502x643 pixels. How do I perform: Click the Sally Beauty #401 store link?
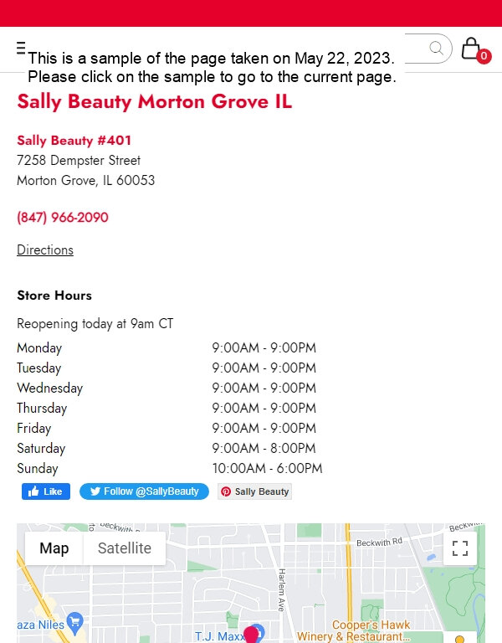tap(74, 141)
